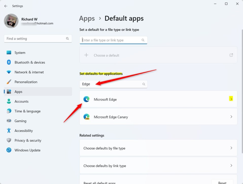Click the Accessibility figure icon
This screenshot has width=243, height=184.
[9, 130]
